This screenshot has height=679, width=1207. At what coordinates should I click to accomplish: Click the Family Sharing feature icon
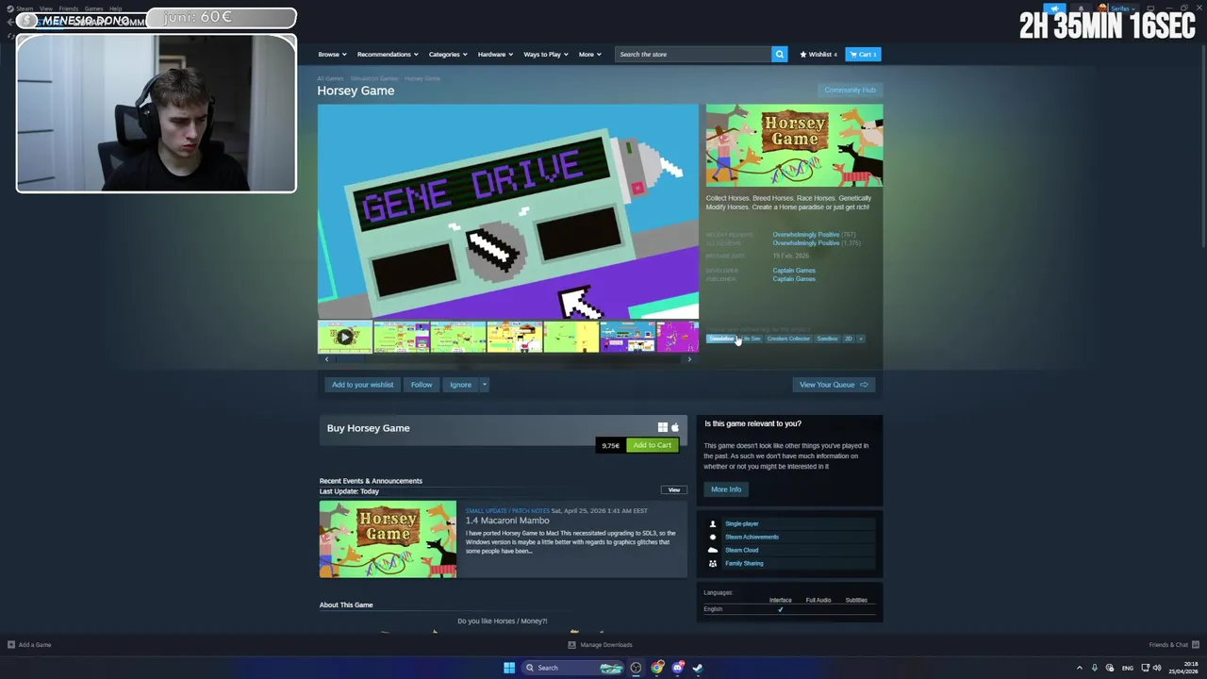[713, 563]
